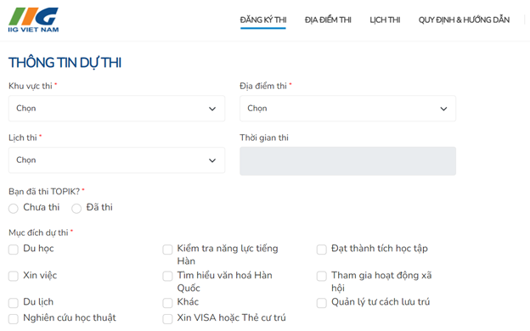Open the LỊCH THI menu item

coord(385,20)
